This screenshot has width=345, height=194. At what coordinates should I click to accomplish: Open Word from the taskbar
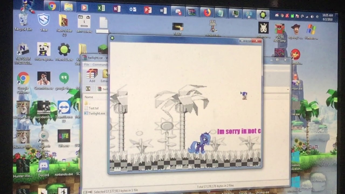tap(163, 11)
